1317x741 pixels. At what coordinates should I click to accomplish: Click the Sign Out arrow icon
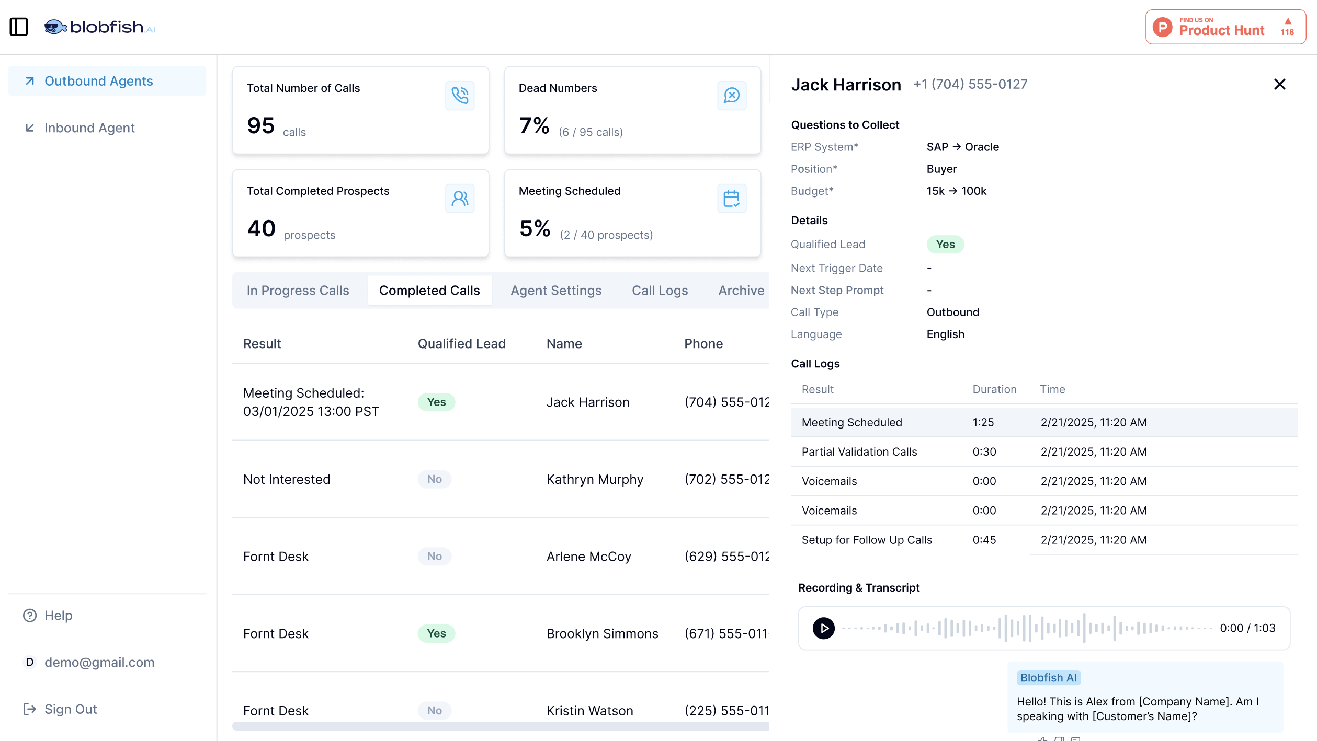(x=30, y=709)
